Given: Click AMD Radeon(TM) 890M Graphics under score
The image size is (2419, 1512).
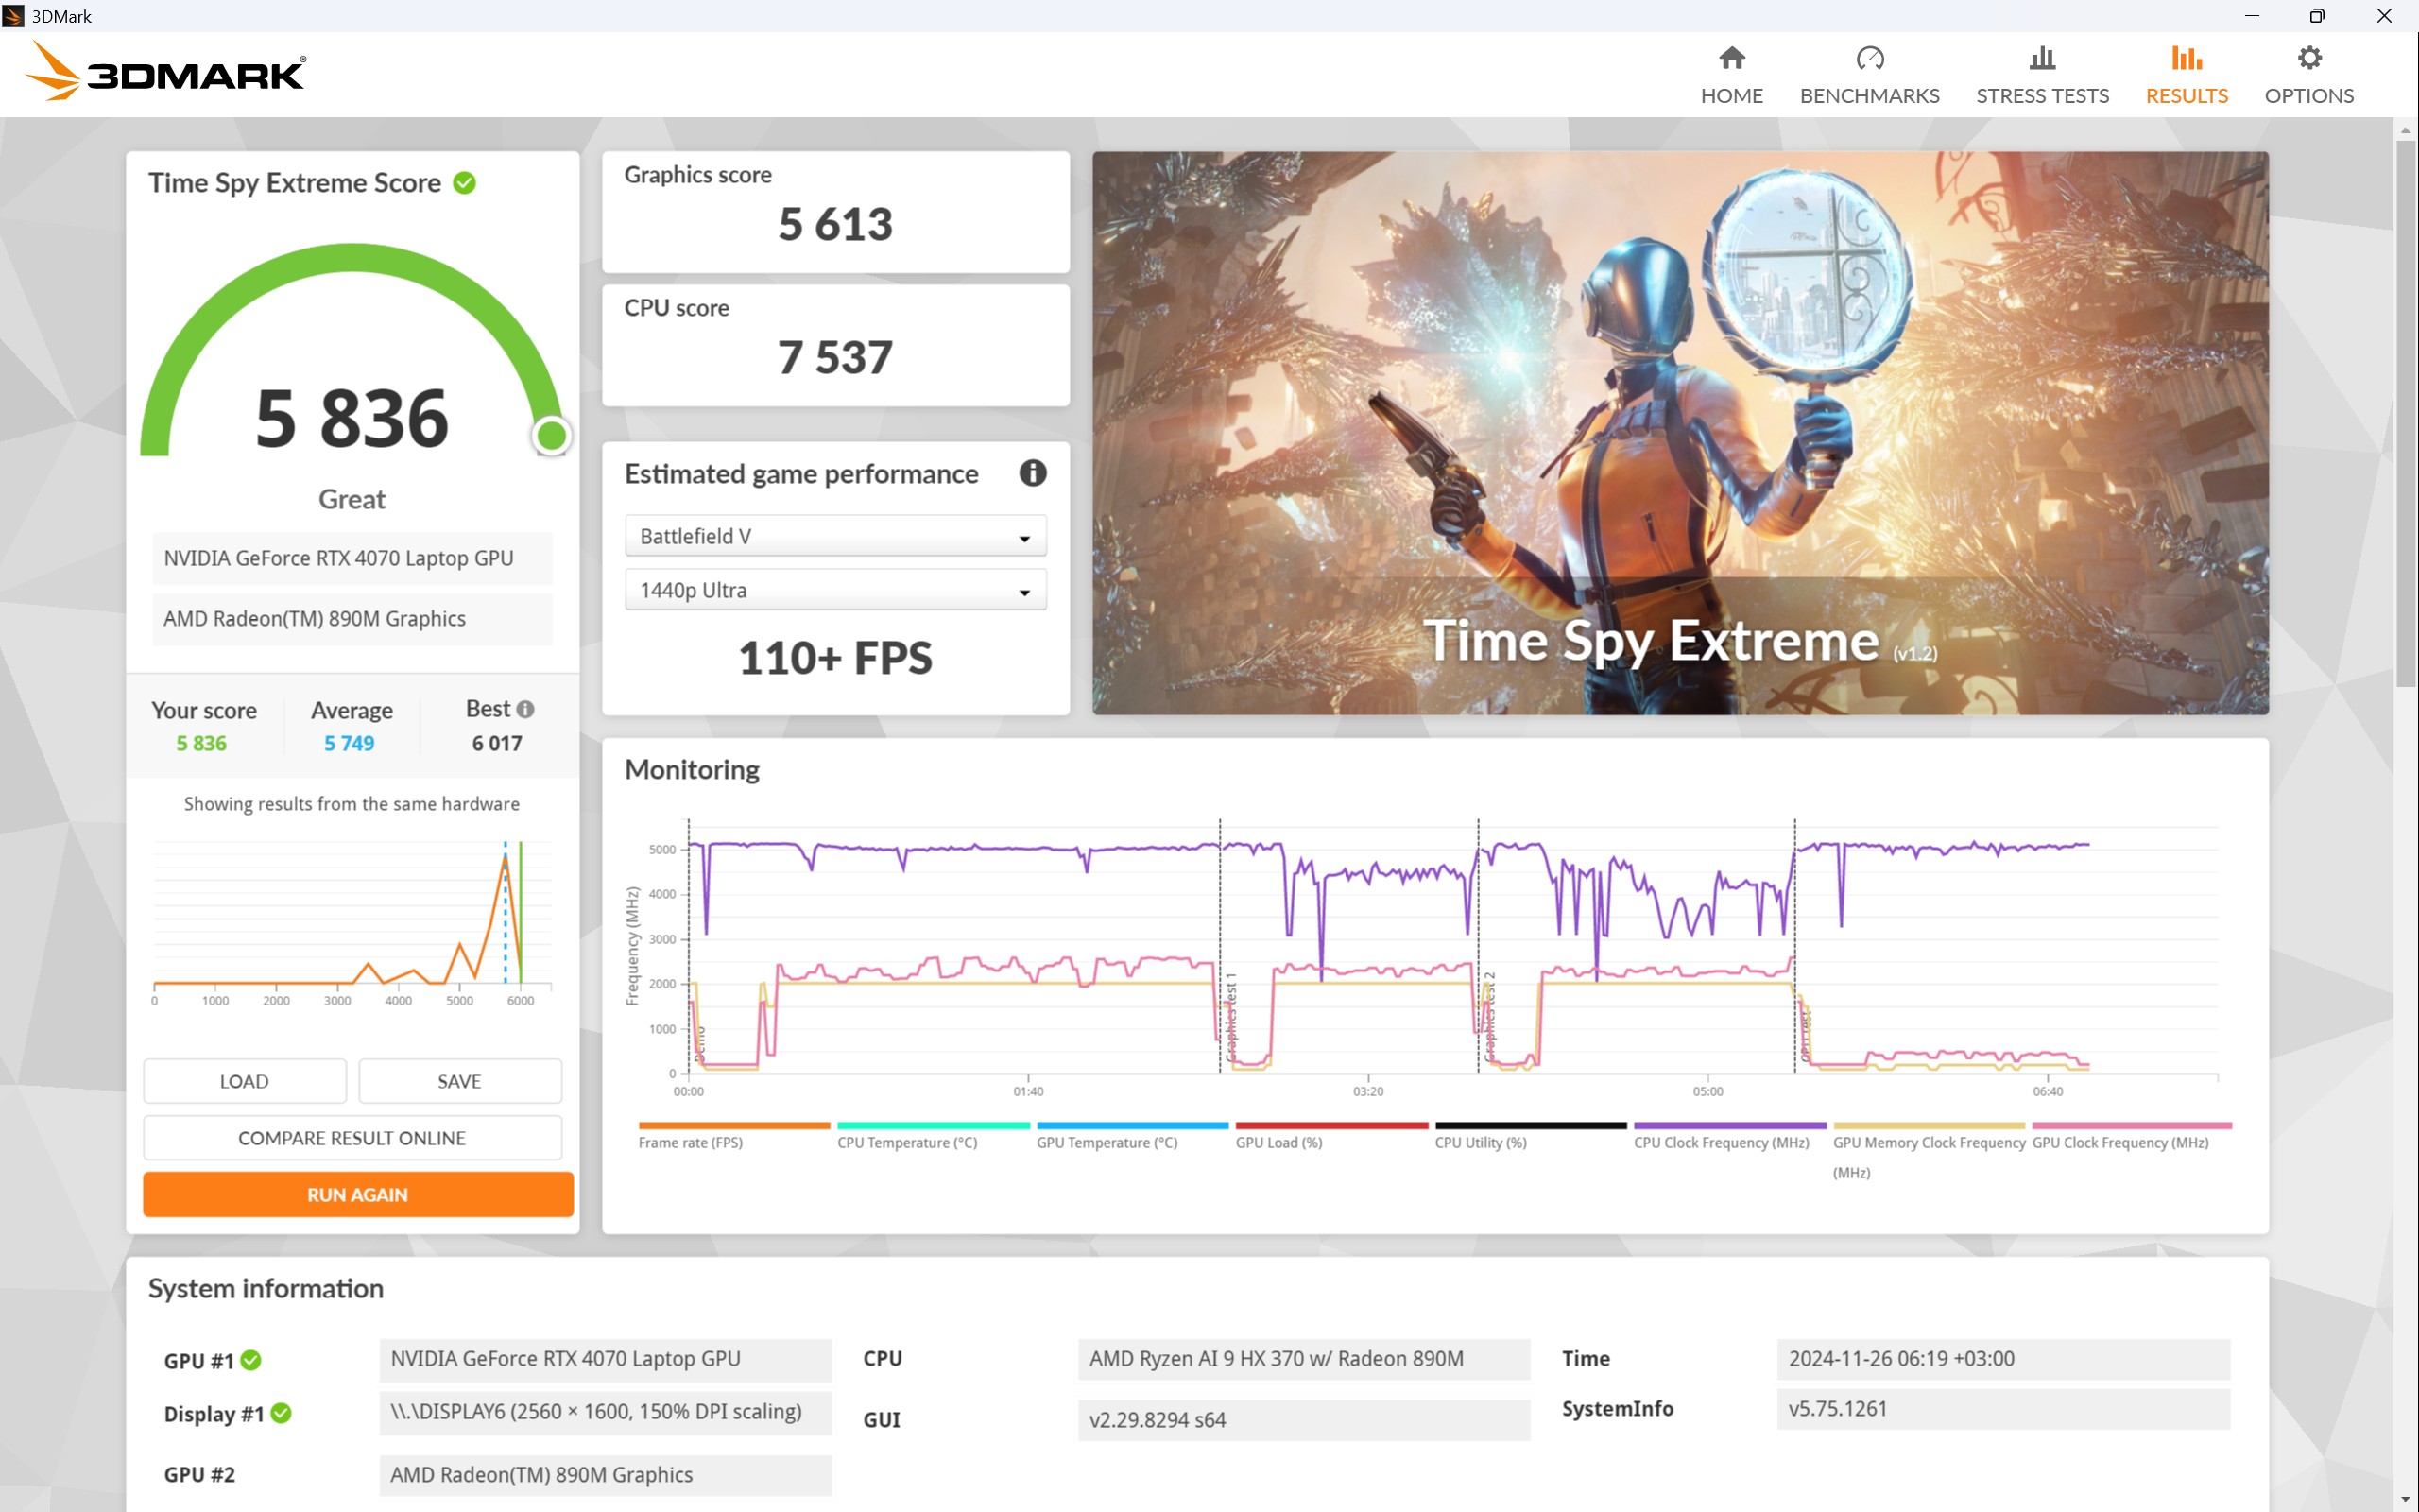Looking at the screenshot, I should (352, 618).
